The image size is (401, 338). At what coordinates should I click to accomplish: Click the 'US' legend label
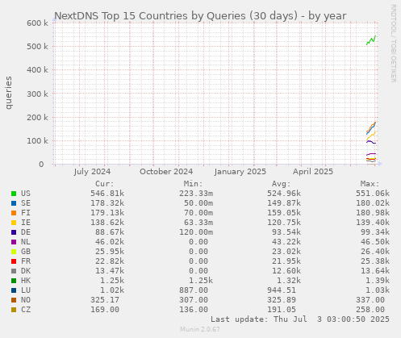tap(26, 194)
